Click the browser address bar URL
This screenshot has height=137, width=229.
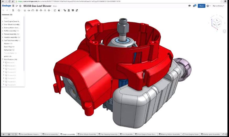[x=69, y=1]
